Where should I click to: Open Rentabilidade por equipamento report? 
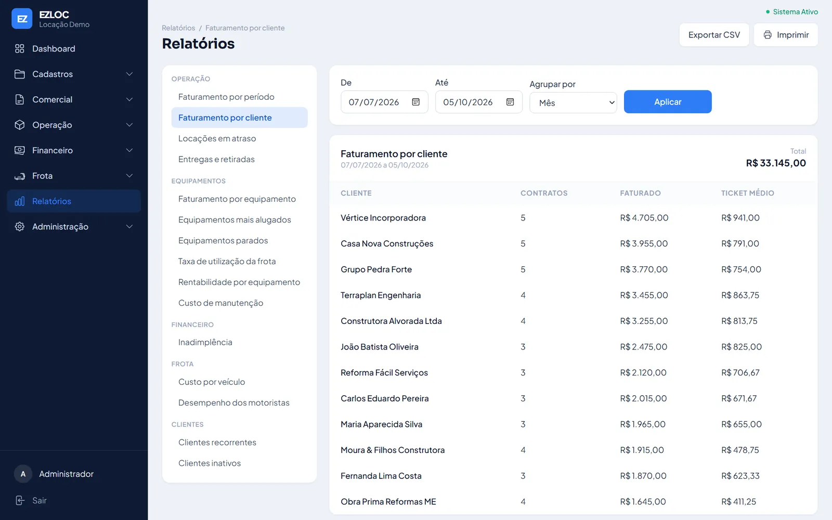[239, 282]
